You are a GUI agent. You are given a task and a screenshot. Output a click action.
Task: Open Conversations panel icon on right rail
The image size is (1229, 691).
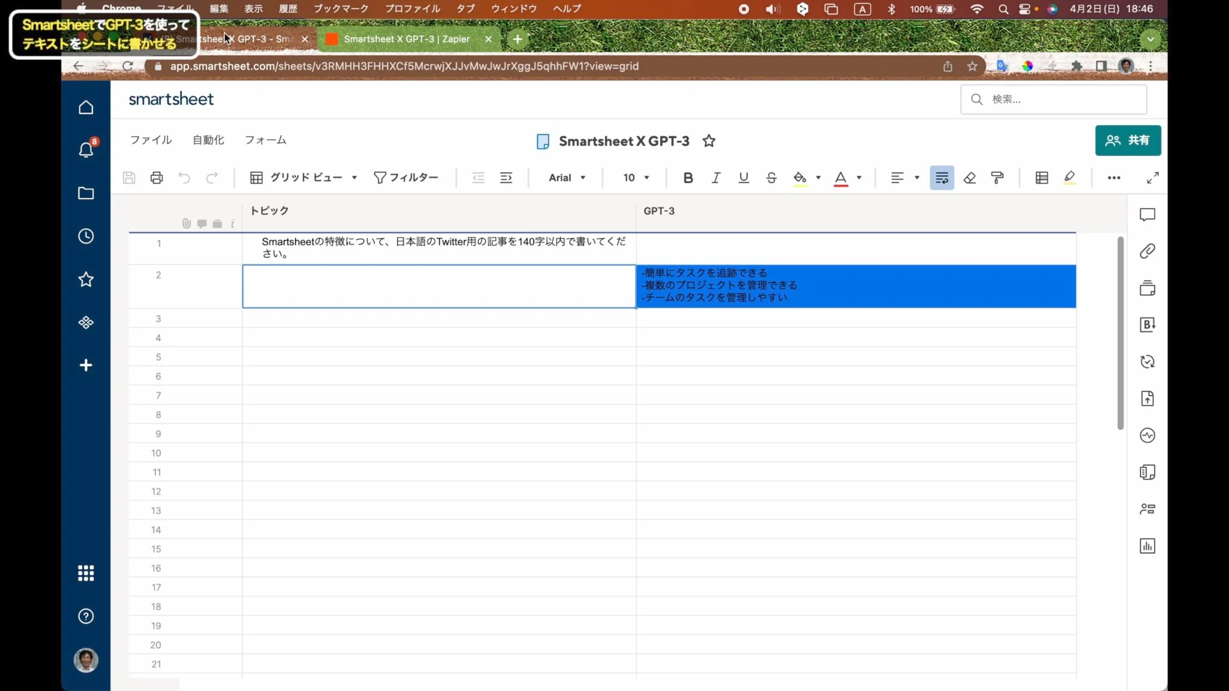(x=1147, y=215)
